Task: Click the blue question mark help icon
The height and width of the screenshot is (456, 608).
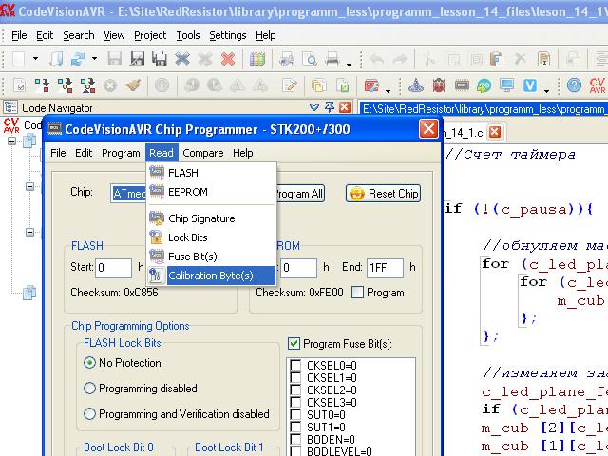Action: [x=574, y=85]
